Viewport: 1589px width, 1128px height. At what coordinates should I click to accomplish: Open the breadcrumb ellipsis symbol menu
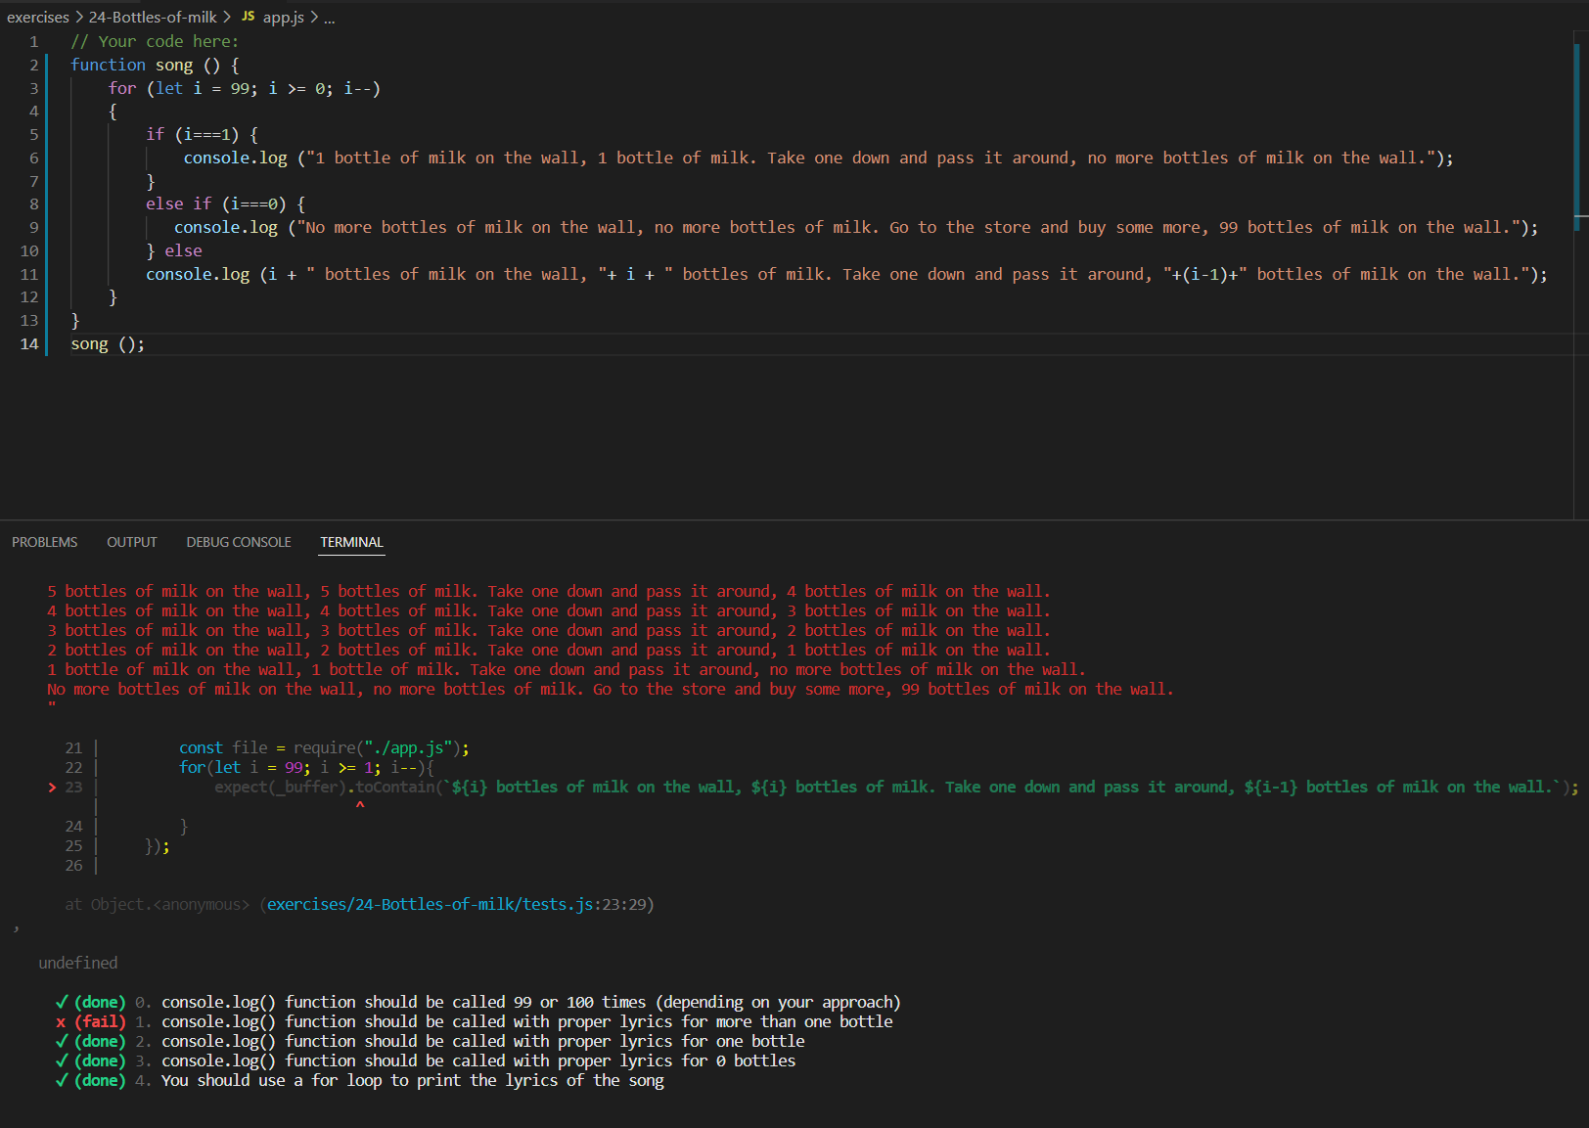coord(329,18)
